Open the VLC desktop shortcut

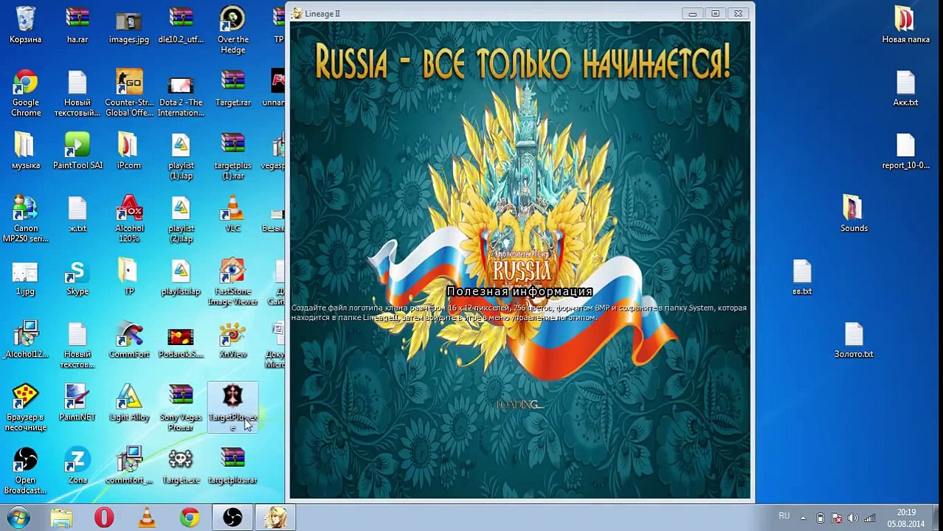[x=232, y=214]
